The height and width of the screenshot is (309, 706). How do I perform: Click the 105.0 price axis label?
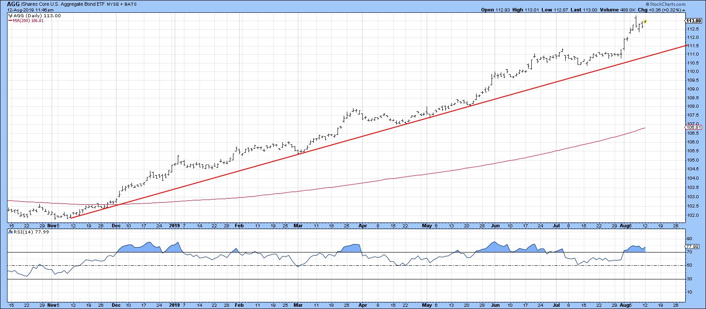click(x=693, y=160)
